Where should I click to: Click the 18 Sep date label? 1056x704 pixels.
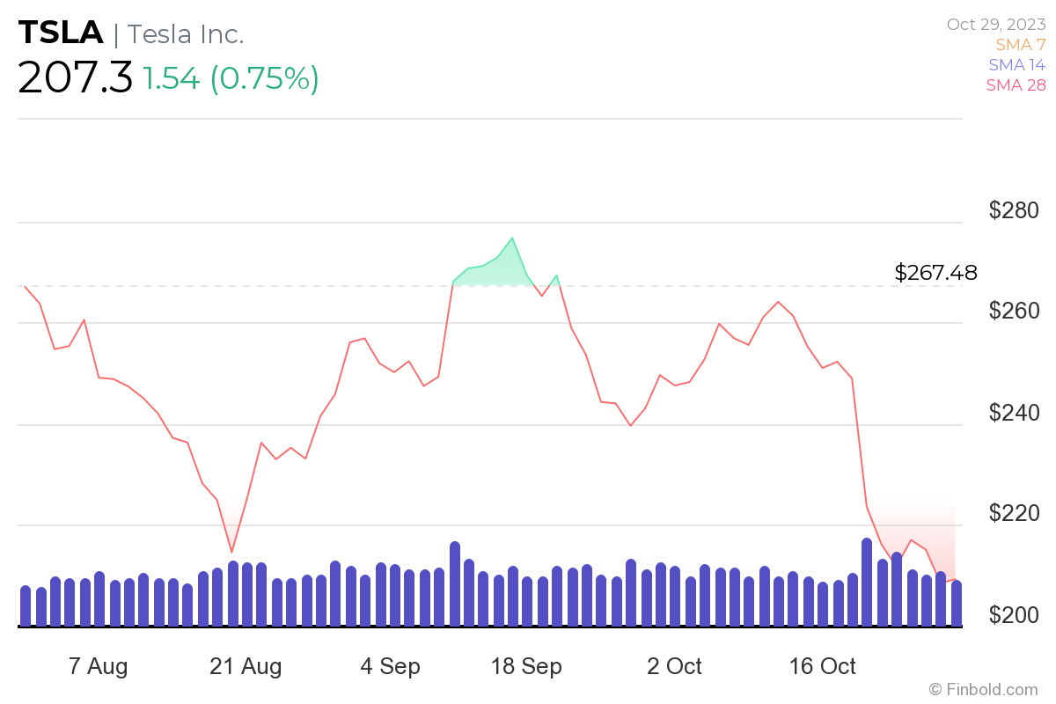(526, 666)
